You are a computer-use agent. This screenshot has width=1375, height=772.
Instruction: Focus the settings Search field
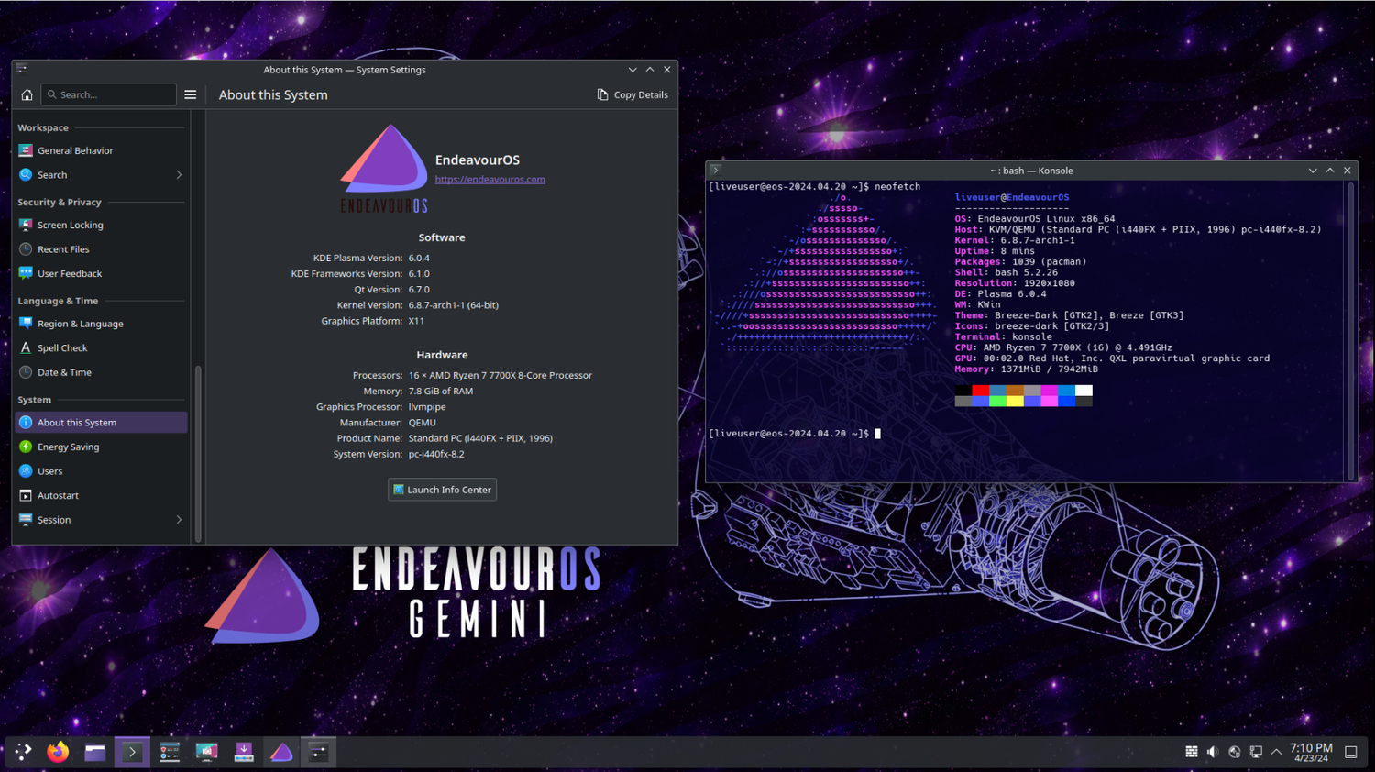point(108,94)
